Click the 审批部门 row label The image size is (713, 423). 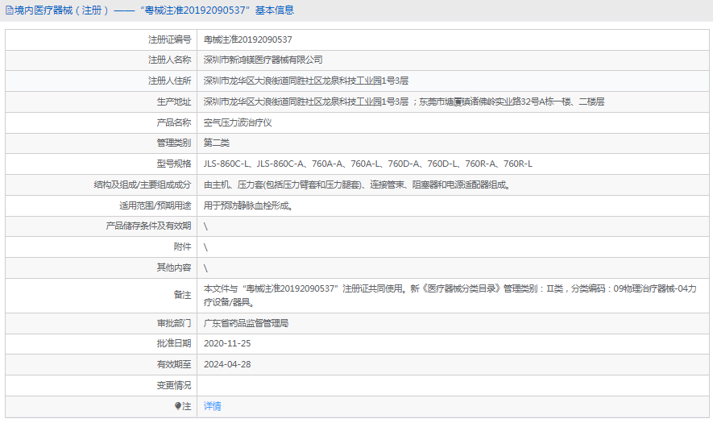tap(174, 323)
